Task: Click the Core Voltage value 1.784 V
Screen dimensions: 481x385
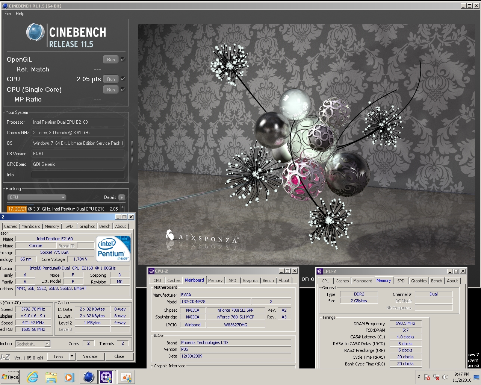Action: [80, 259]
